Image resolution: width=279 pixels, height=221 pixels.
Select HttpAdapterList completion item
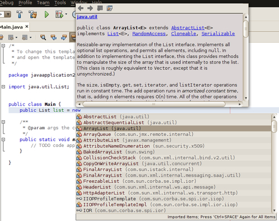[174, 193]
